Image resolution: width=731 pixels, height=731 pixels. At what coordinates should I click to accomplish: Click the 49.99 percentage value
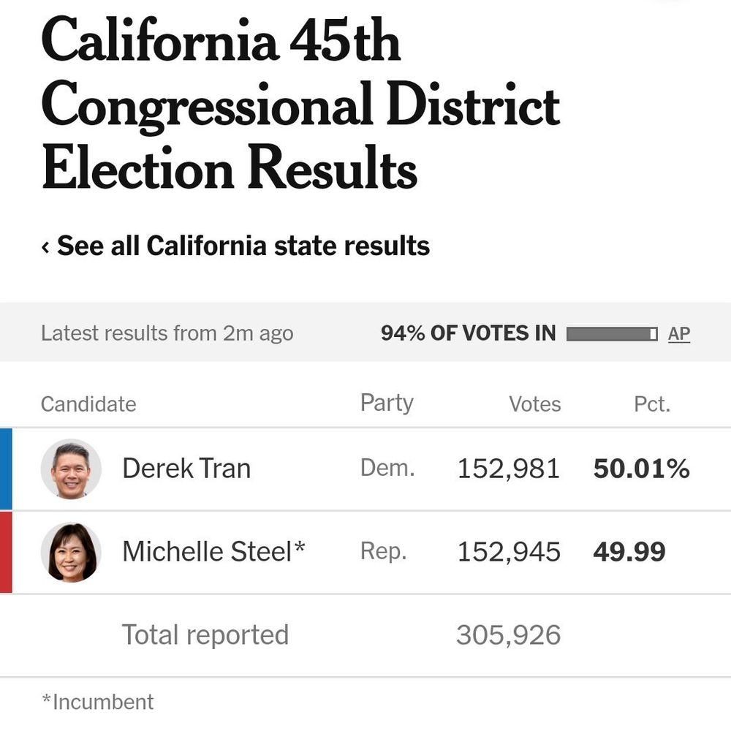point(629,552)
